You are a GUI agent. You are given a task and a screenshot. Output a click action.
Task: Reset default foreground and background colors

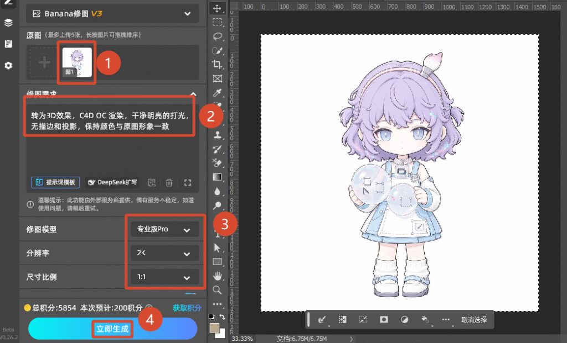coord(212,317)
